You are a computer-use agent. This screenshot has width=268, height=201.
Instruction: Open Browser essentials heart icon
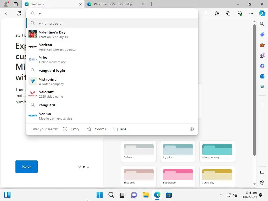(x=240, y=13)
